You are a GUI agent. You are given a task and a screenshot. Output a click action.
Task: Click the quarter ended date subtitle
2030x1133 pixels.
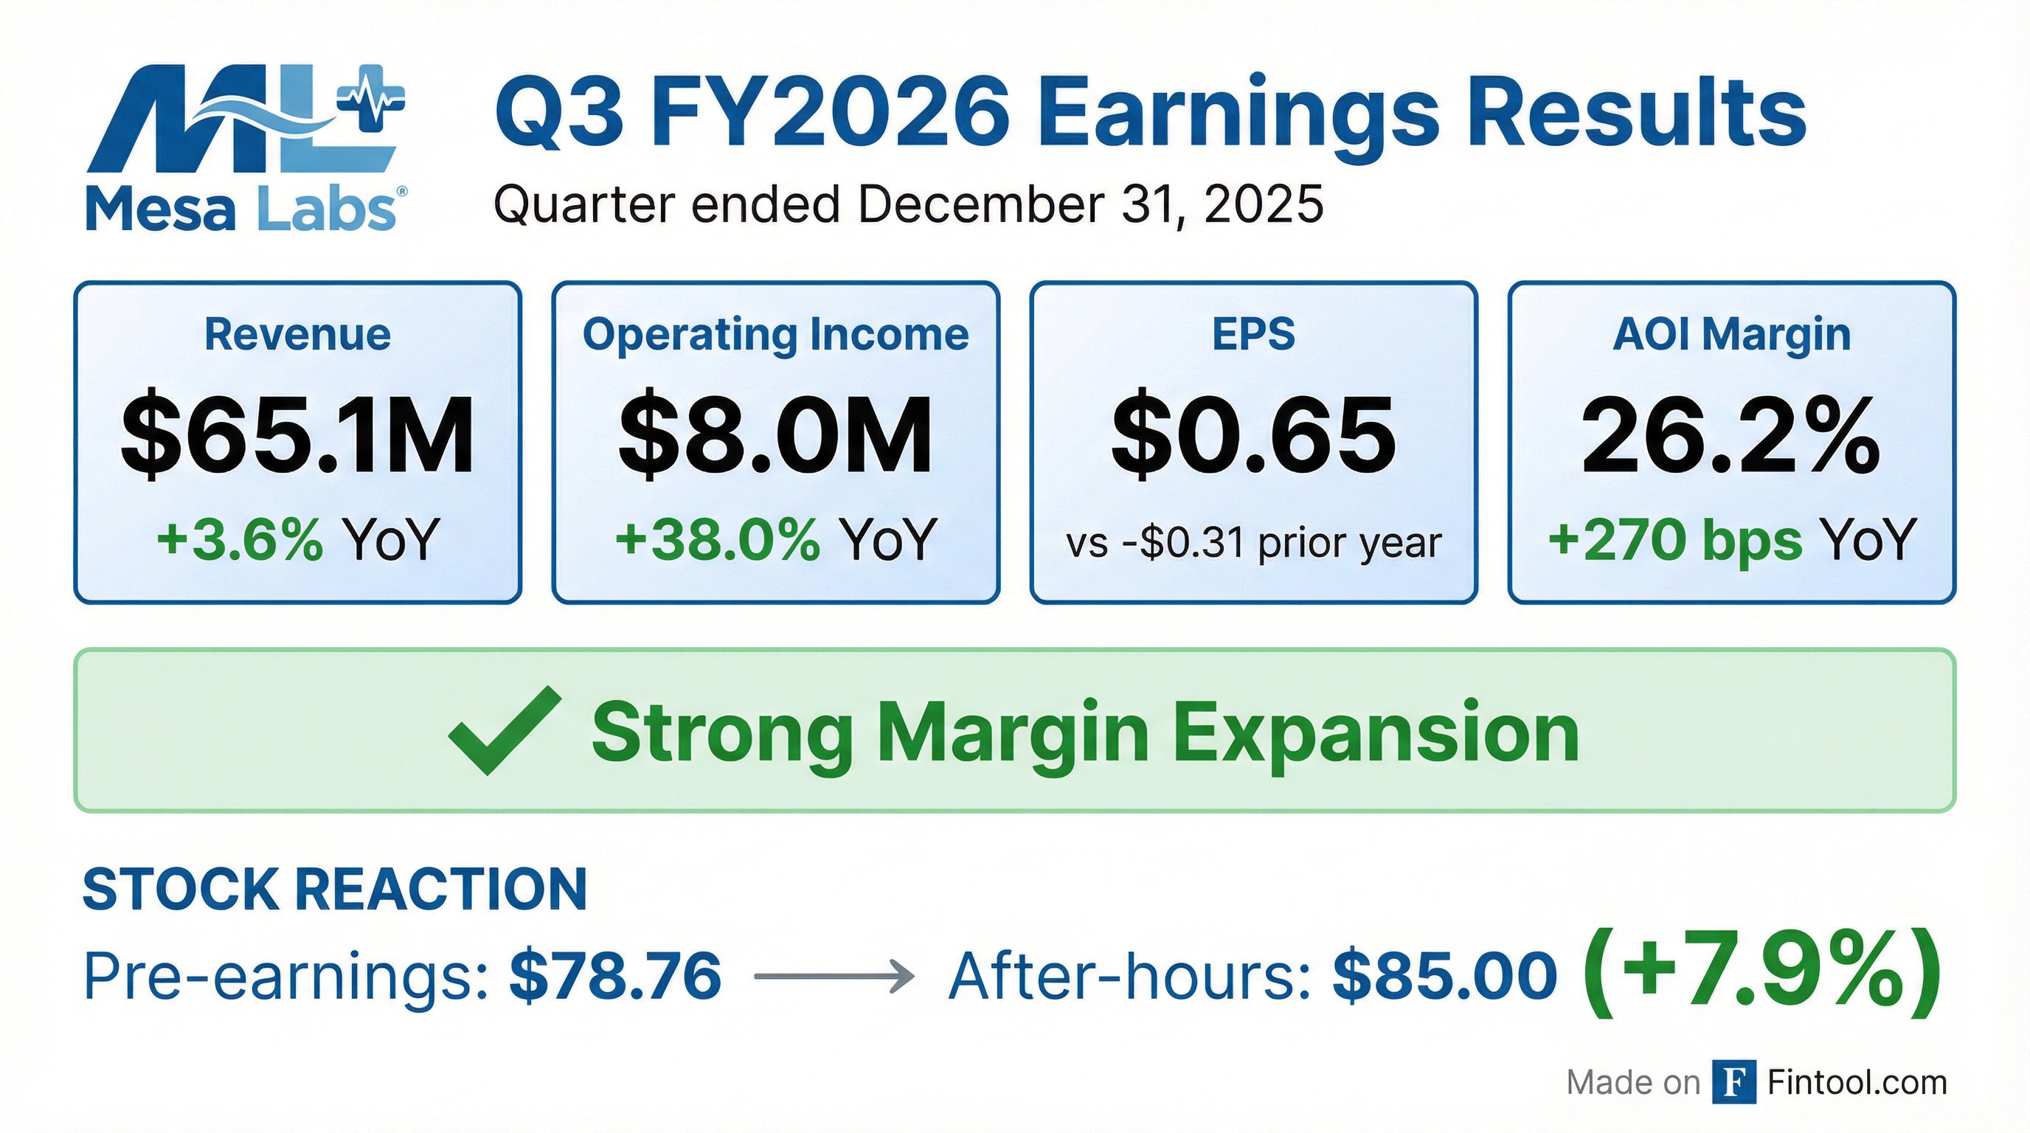908,205
